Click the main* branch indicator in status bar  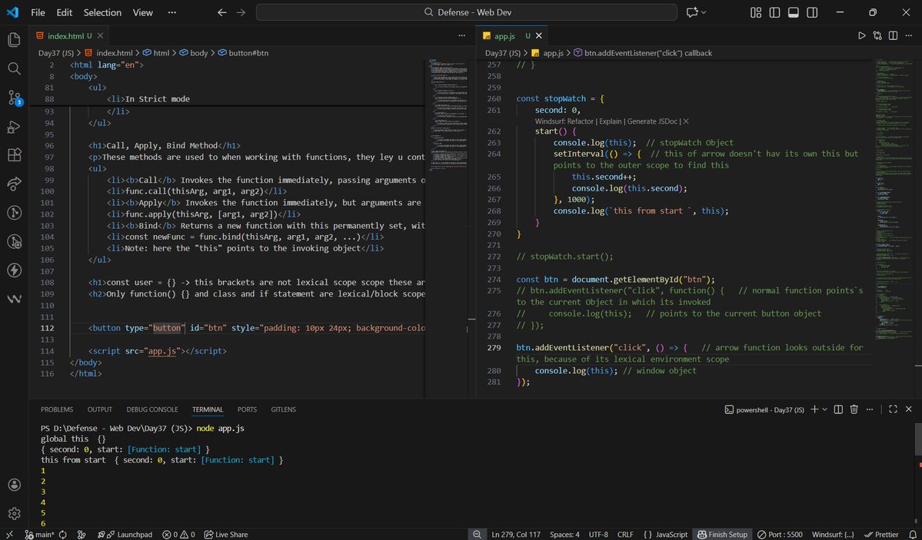tap(40, 534)
